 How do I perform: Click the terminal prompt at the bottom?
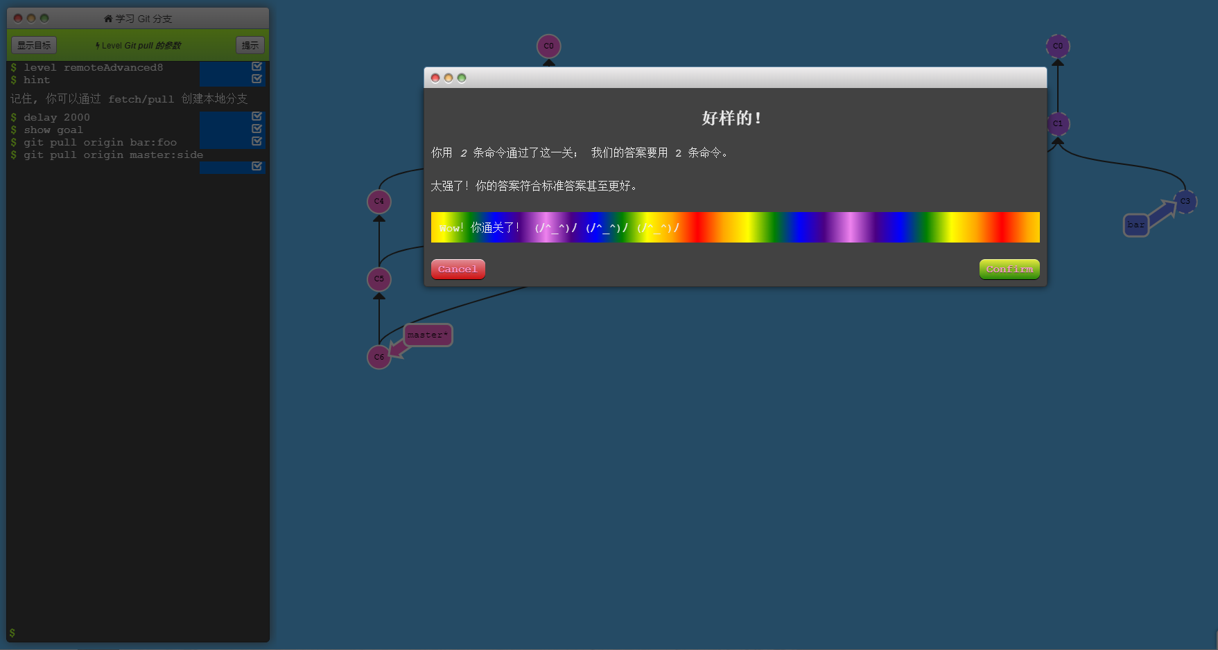pyautogui.click(x=12, y=632)
